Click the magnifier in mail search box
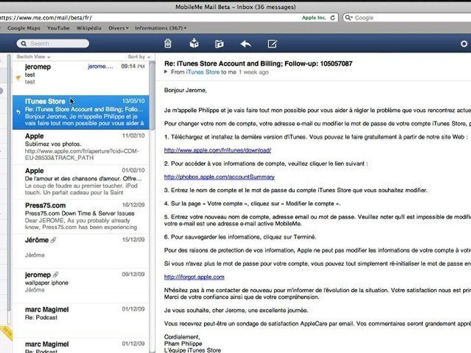Image resolution: width=471 pixels, height=353 pixels. (x=24, y=44)
